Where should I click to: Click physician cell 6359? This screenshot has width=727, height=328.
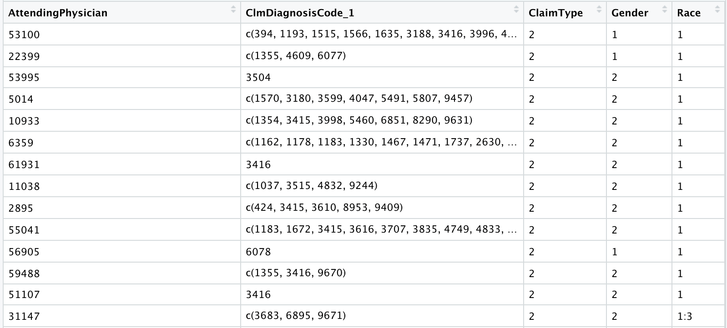tap(122, 143)
